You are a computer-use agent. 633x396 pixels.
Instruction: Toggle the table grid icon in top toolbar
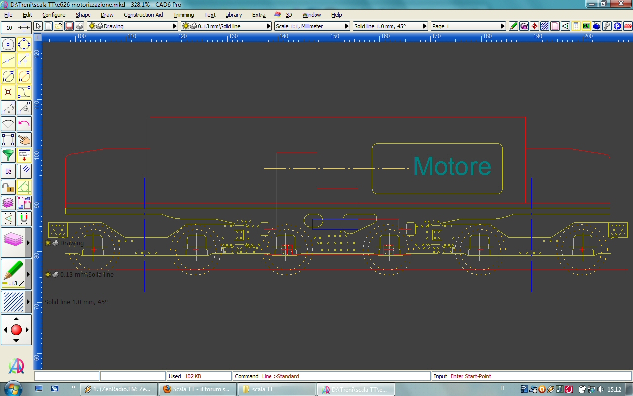click(x=576, y=26)
